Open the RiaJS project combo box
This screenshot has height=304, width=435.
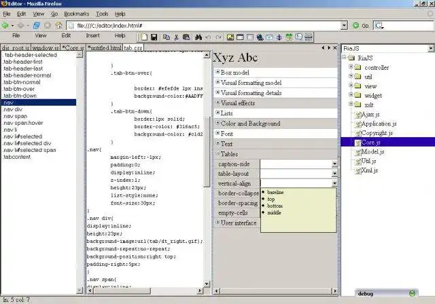[431, 48]
